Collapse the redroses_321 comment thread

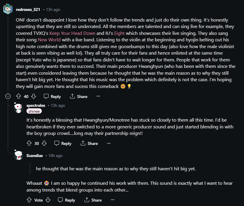tap(8, 96)
